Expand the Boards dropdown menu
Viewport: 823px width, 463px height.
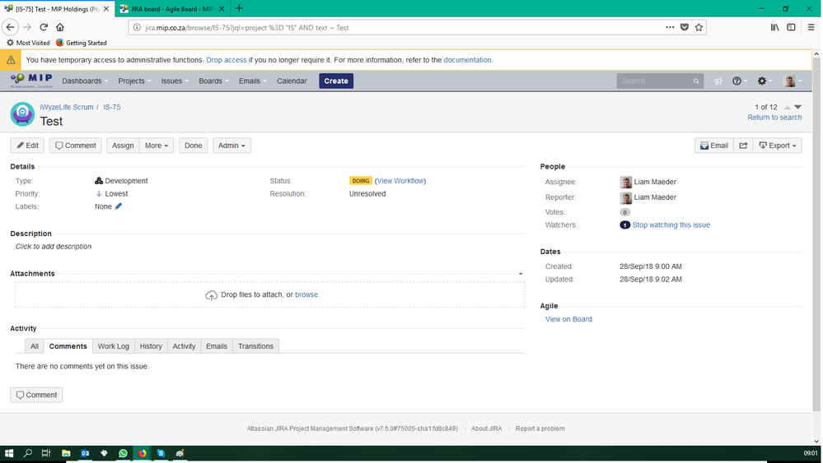click(x=213, y=81)
